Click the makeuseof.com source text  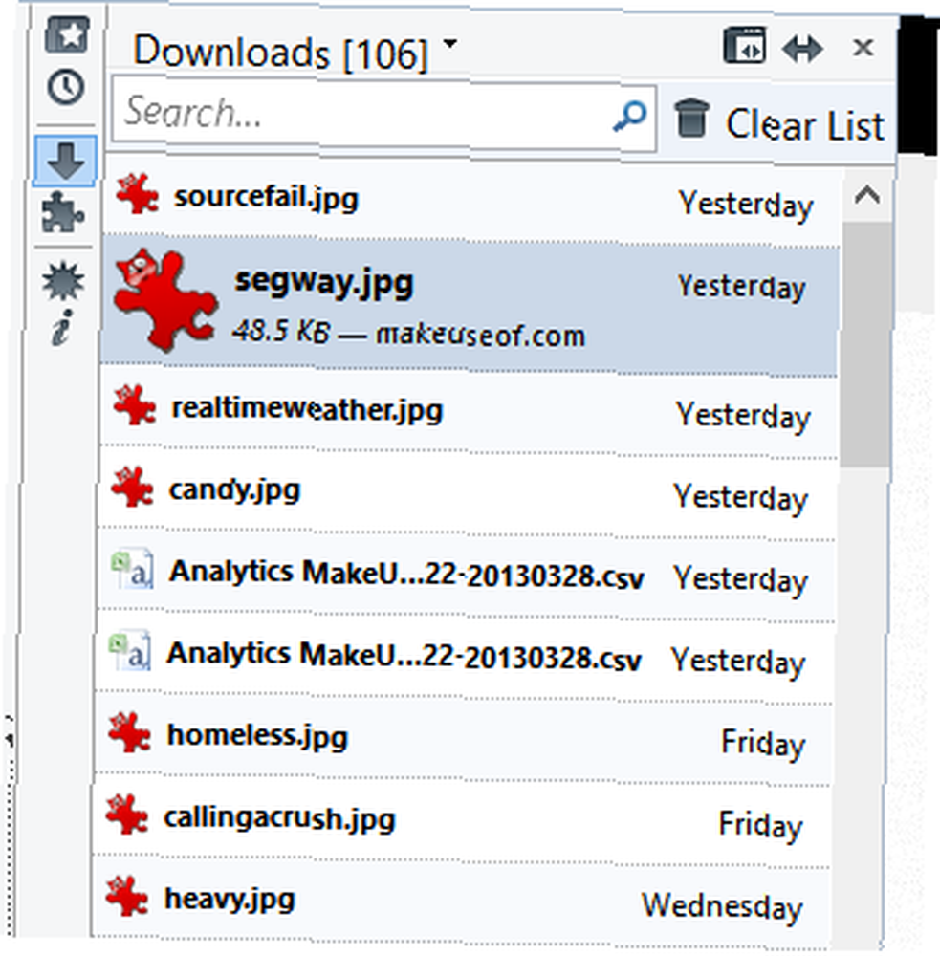(480, 336)
